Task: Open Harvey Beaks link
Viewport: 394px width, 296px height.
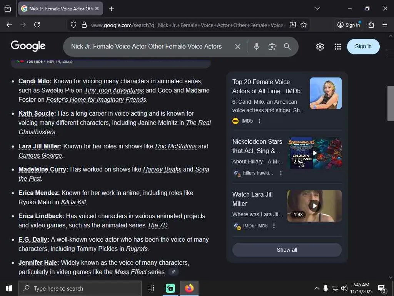Action: pos(162,170)
